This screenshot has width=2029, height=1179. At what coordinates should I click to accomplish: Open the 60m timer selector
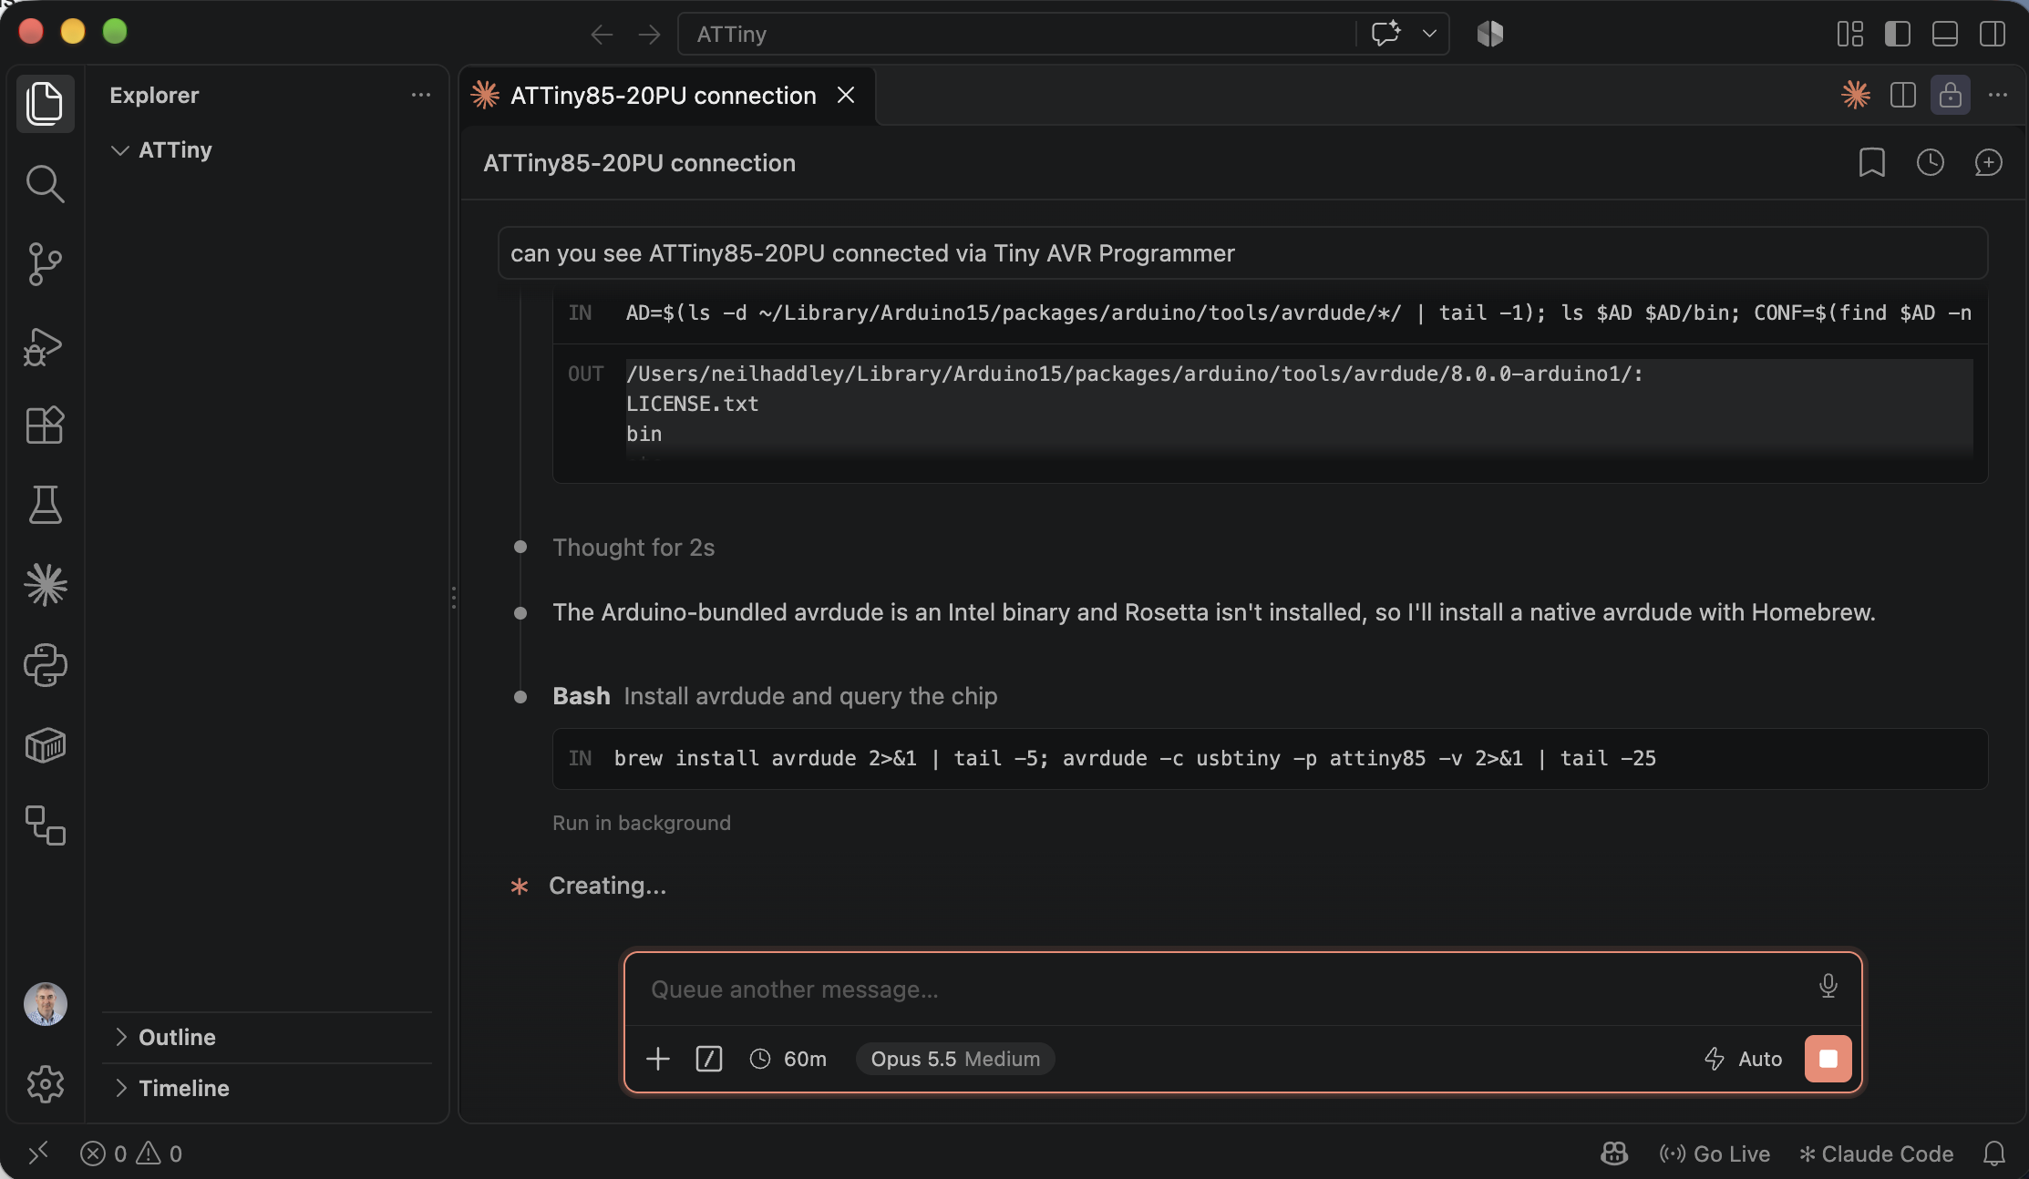788,1059
